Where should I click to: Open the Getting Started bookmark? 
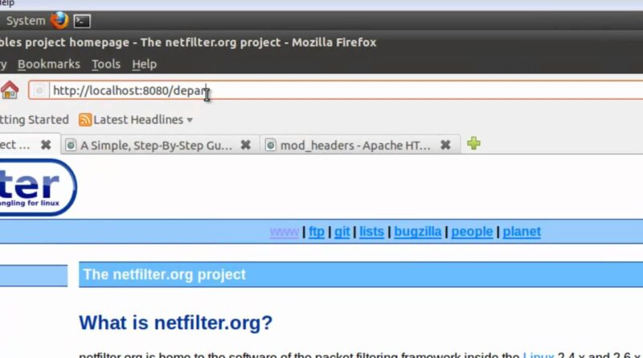35,120
